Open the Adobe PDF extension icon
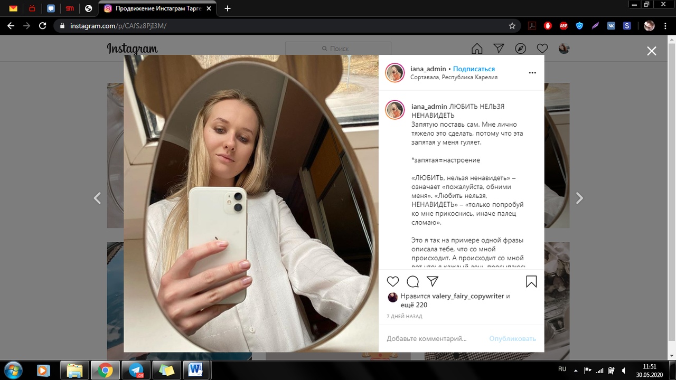676x380 pixels. 532,25
